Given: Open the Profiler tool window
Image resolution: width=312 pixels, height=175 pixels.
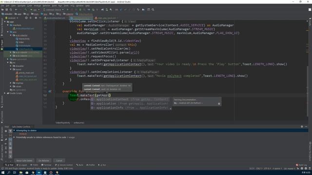Looking at the screenshot, I should pyautogui.click(x=91, y=165).
